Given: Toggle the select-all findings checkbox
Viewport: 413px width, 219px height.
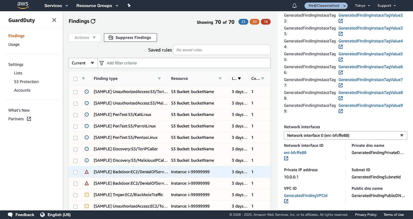Looking at the screenshot, I should coord(76,79).
